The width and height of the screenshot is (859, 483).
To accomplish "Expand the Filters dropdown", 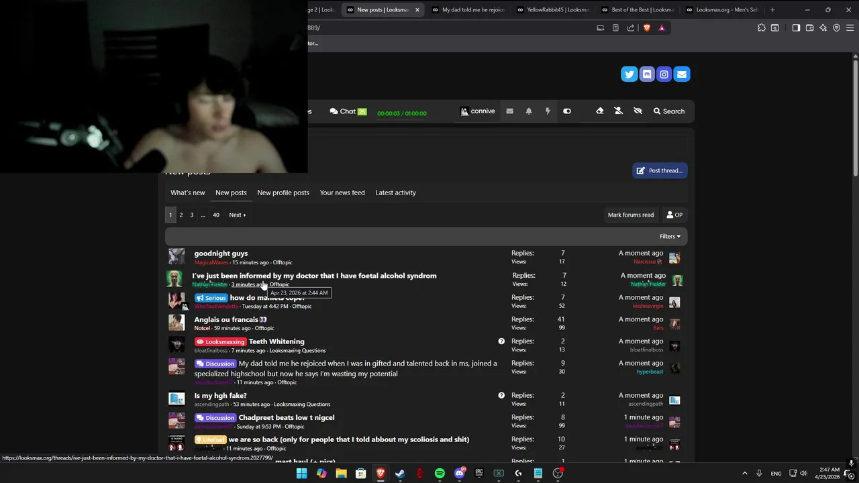I will point(670,236).
